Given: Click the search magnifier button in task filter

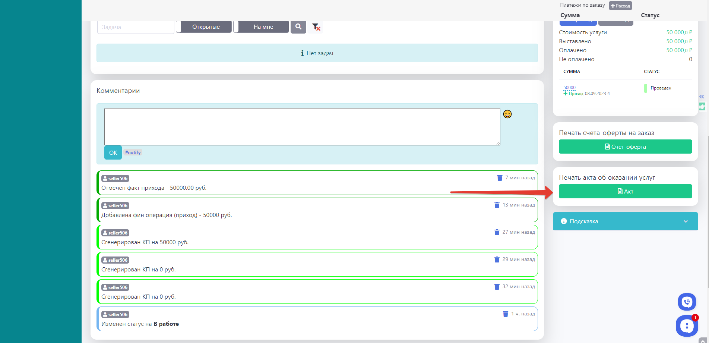Looking at the screenshot, I should pyautogui.click(x=298, y=27).
